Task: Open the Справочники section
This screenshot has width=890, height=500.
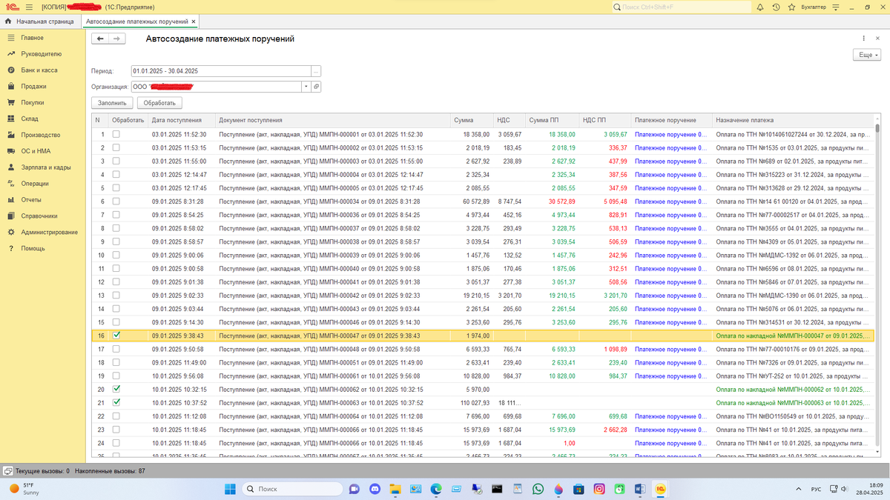Action: pos(39,216)
